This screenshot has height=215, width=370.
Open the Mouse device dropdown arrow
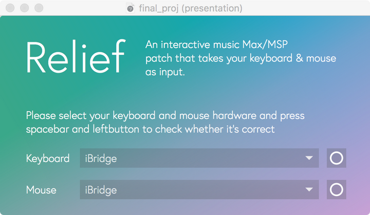pos(309,189)
